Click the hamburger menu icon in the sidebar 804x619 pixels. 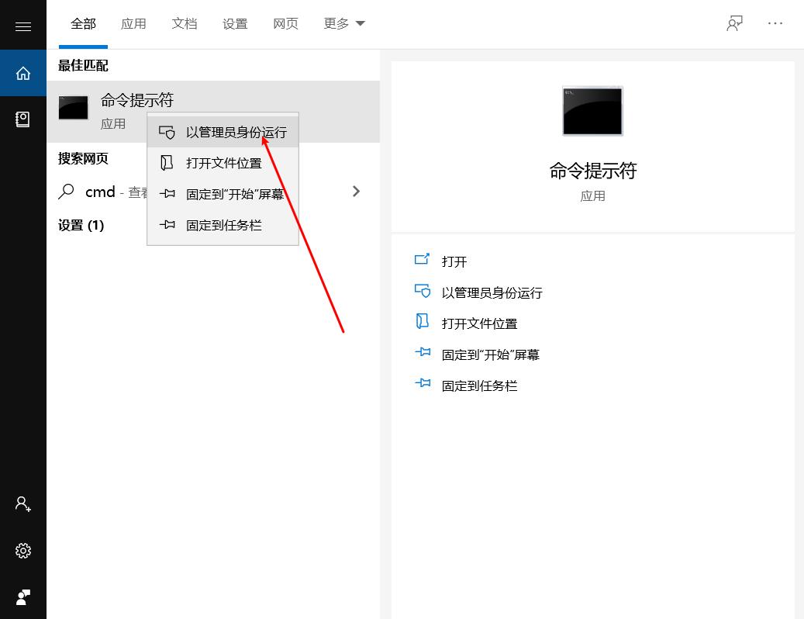(x=23, y=25)
